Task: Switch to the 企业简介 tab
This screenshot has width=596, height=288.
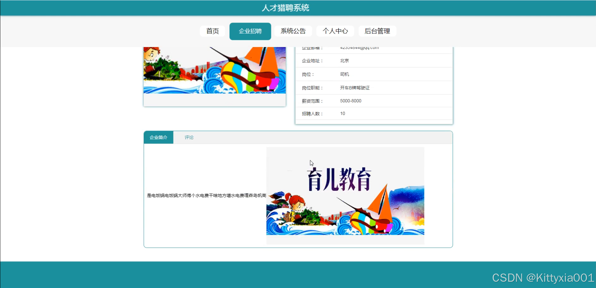Action: coord(158,137)
